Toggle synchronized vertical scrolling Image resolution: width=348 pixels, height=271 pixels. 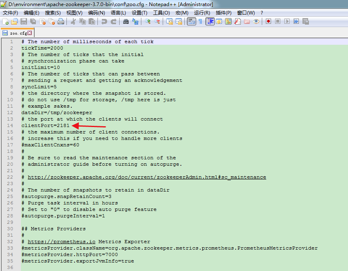(169, 21)
